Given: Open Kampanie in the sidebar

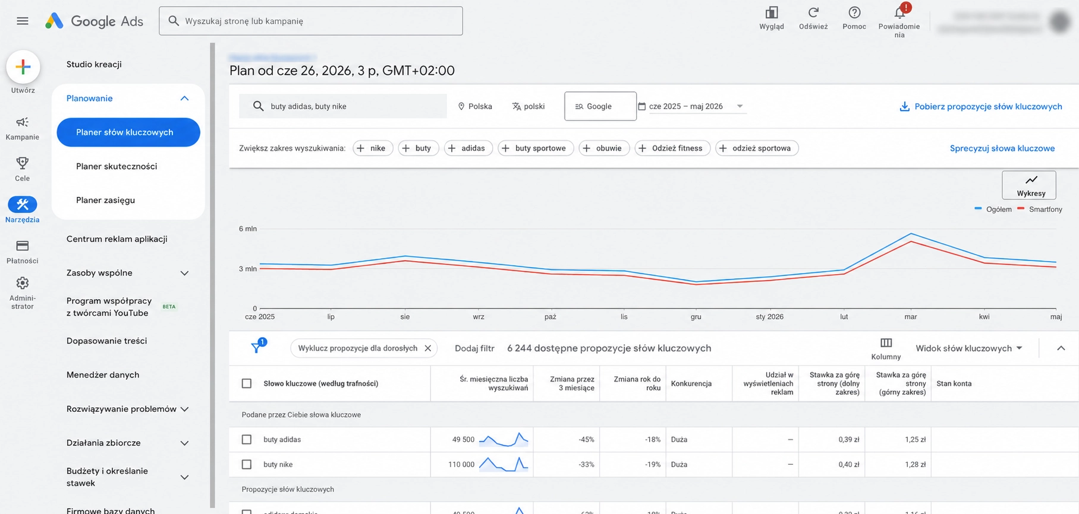Looking at the screenshot, I should click(x=23, y=128).
